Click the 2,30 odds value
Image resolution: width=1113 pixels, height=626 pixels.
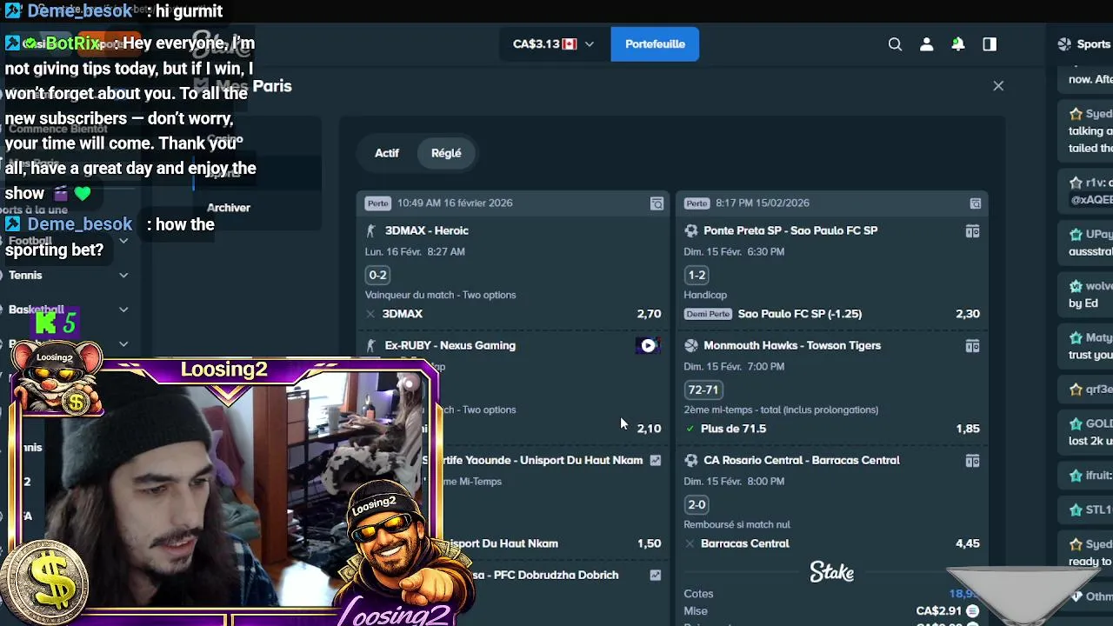pos(968,315)
